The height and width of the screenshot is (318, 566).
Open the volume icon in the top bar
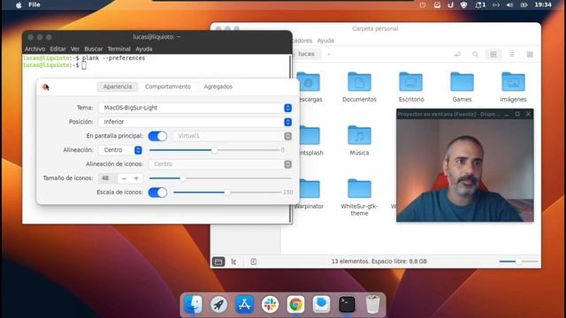click(509, 4)
